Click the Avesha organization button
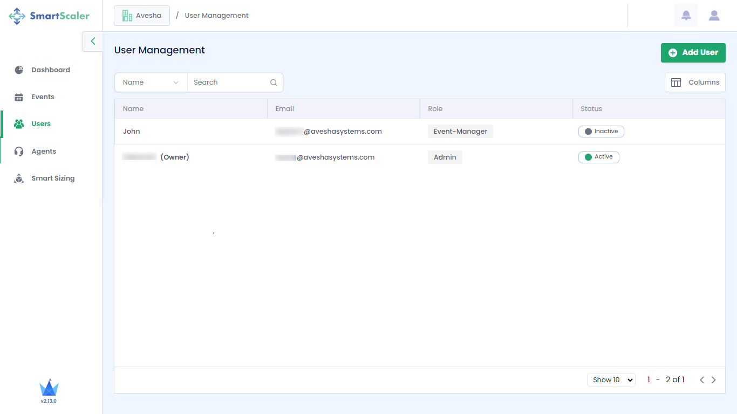The height and width of the screenshot is (414, 737). [142, 16]
